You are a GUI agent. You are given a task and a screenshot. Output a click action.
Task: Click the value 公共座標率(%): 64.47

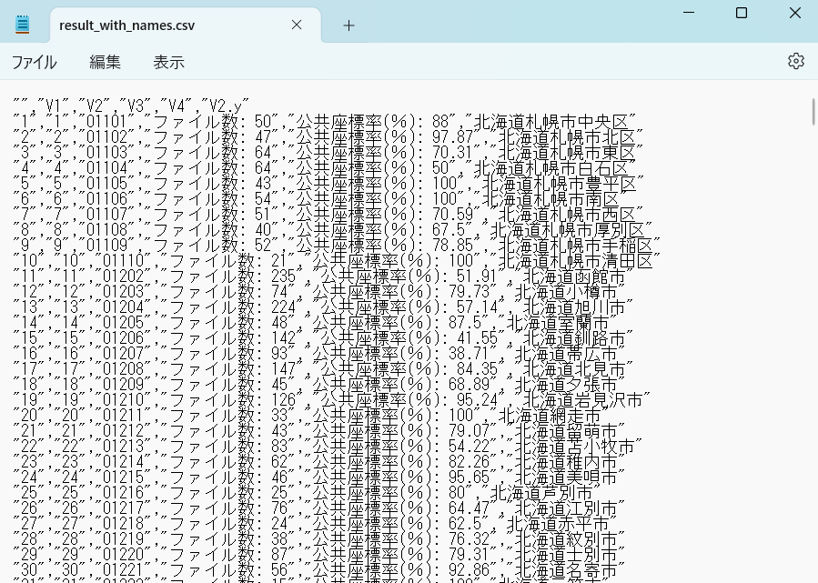[x=399, y=508]
